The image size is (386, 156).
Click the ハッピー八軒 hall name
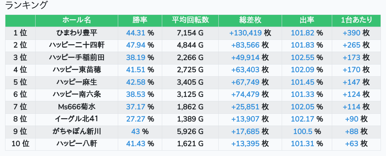pos(77,144)
